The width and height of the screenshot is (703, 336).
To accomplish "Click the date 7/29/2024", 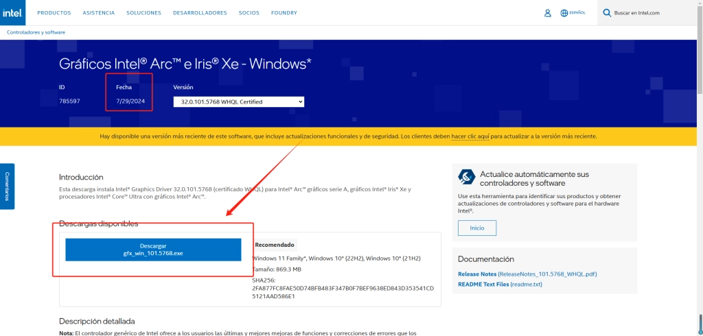I will tap(130, 101).
